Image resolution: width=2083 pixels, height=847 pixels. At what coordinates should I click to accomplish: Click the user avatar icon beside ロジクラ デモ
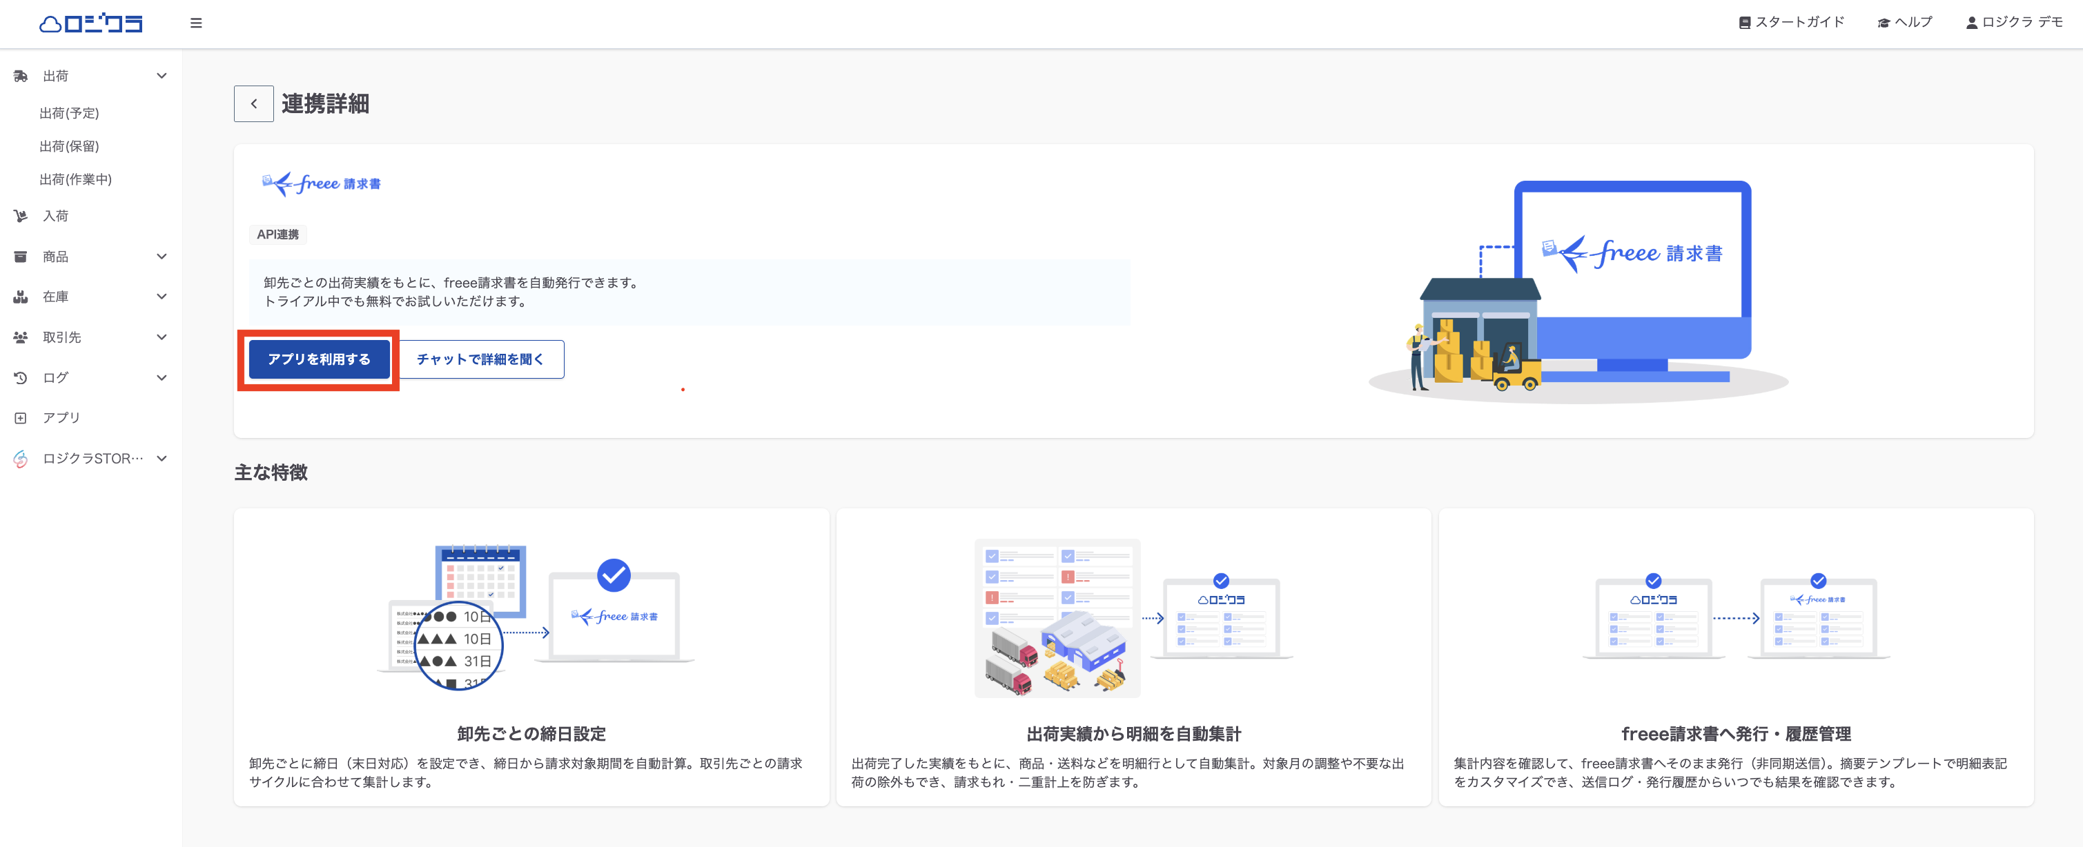point(1971,23)
